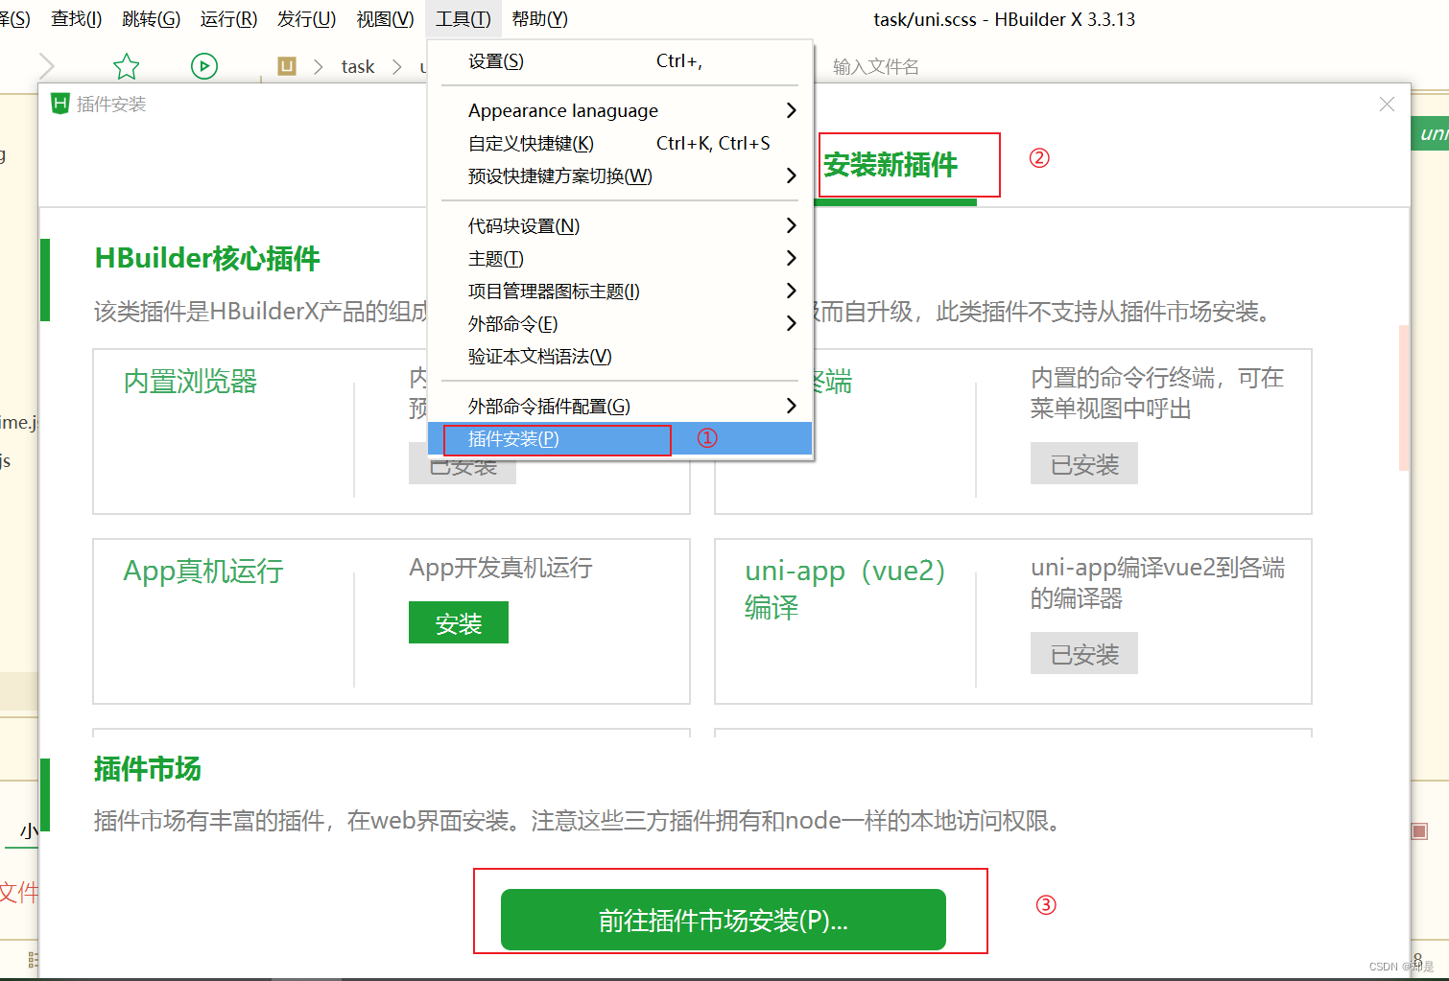Open the 运行(R) menu
Image resolution: width=1449 pixels, height=981 pixels.
(229, 19)
